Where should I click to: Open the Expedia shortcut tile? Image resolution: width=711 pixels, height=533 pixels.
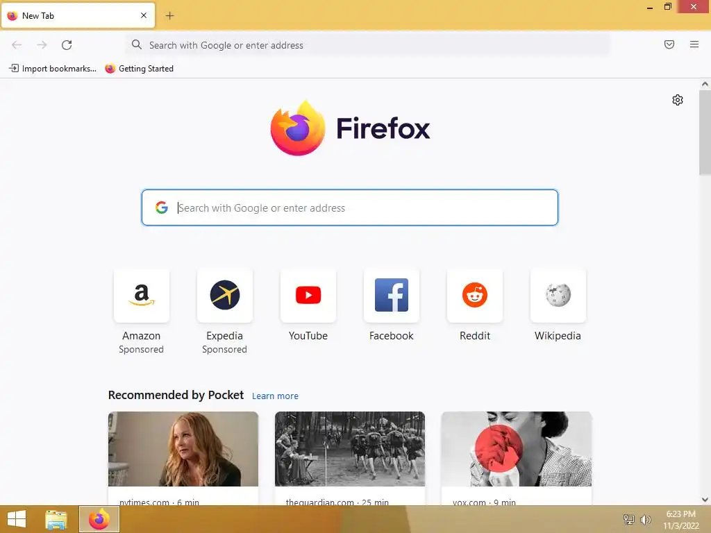pyautogui.click(x=224, y=296)
